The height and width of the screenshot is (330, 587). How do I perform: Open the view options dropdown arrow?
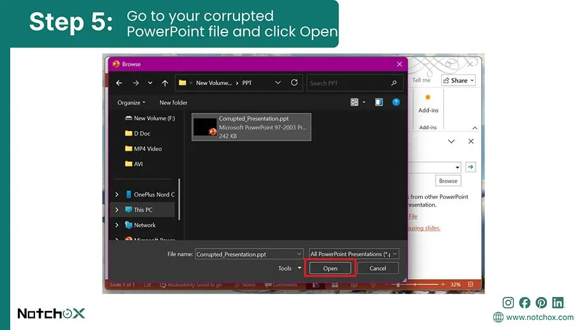364,102
